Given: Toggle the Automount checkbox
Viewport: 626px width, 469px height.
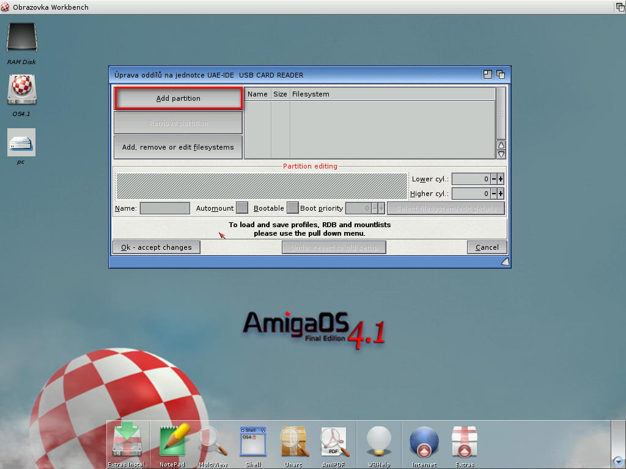Looking at the screenshot, I should tap(242, 208).
